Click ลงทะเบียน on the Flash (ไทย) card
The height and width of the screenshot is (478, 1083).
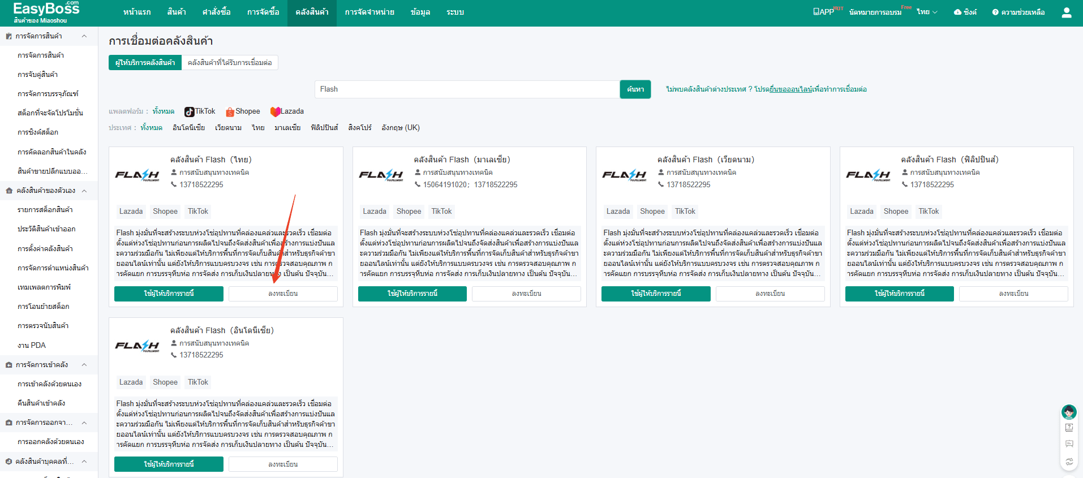point(283,294)
